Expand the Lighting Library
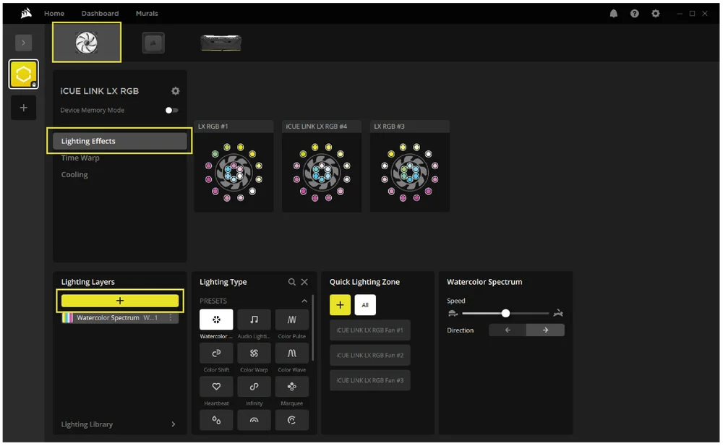 [x=173, y=424]
